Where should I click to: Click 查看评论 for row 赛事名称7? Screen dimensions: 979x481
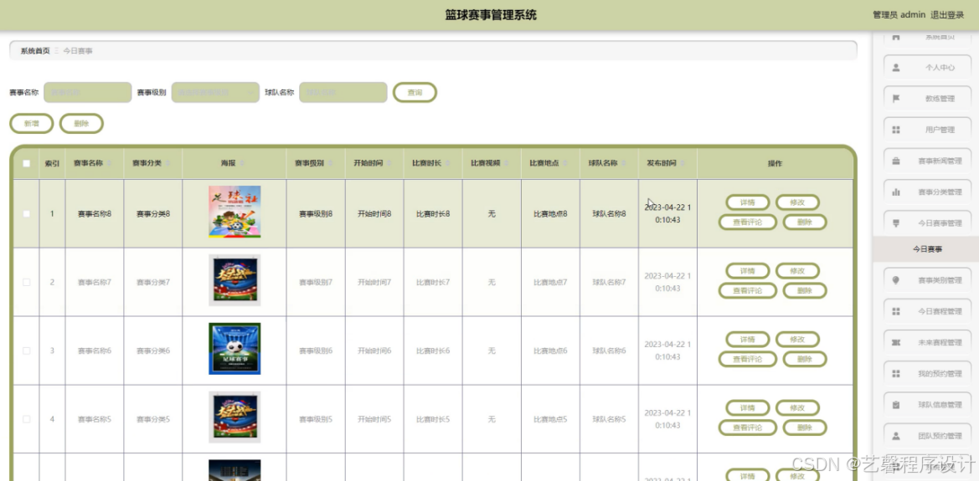pos(747,291)
